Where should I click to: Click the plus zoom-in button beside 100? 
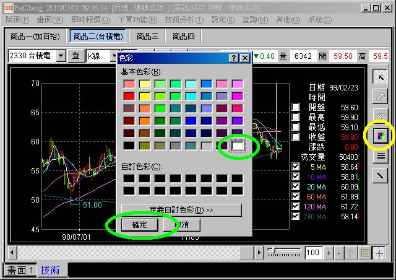tap(329, 253)
